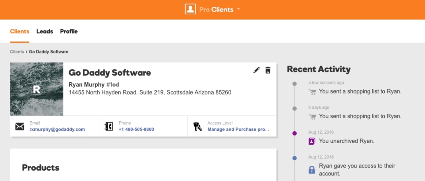Click the phone book icon

[109, 127]
